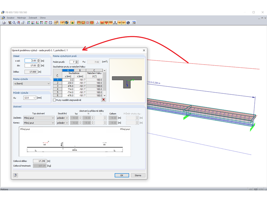The height and width of the screenshot is (200, 267).
Task: Click scrollbar up arrow of coordinates table
Action: coord(105,71)
